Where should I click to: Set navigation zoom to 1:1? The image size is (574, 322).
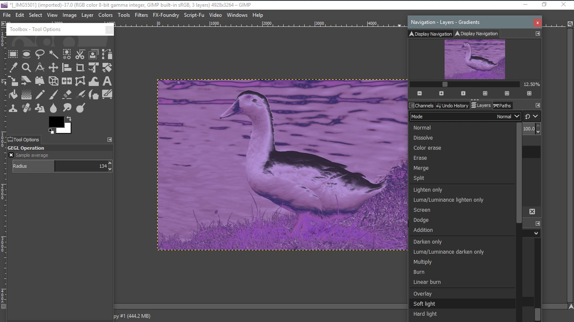pos(463,93)
